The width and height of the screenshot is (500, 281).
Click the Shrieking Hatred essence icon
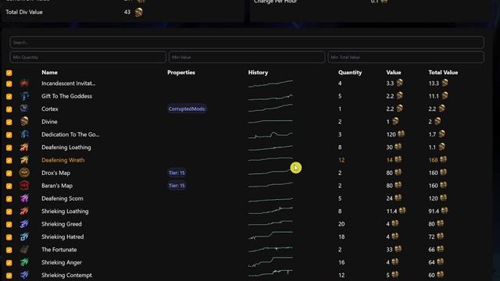pyautogui.click(x=24, y=237)
